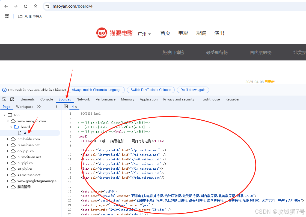Click the info icon in DevTools notice
The height and width of the screenshot is (217, 306).
tap(4, 90)
